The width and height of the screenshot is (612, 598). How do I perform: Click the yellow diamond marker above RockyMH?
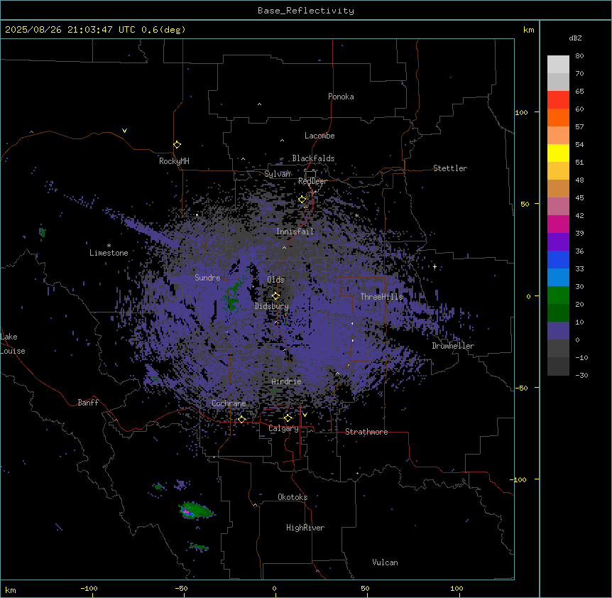[x=177, y=145]
